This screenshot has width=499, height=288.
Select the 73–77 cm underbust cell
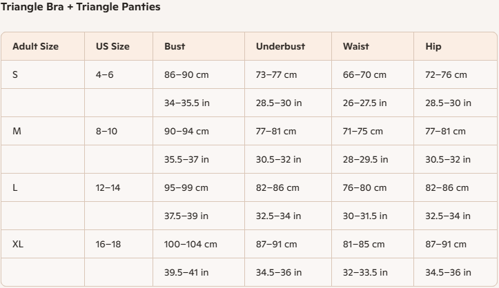pos(276,74)
